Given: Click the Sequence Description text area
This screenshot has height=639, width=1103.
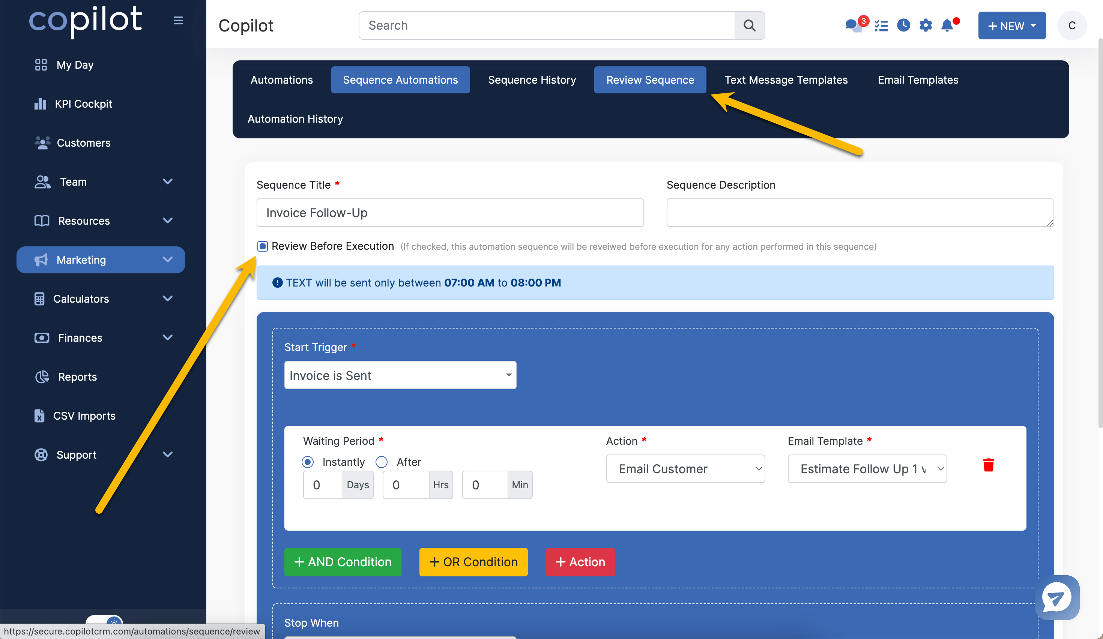Looking at the screenshot, I should click(860, 213).
